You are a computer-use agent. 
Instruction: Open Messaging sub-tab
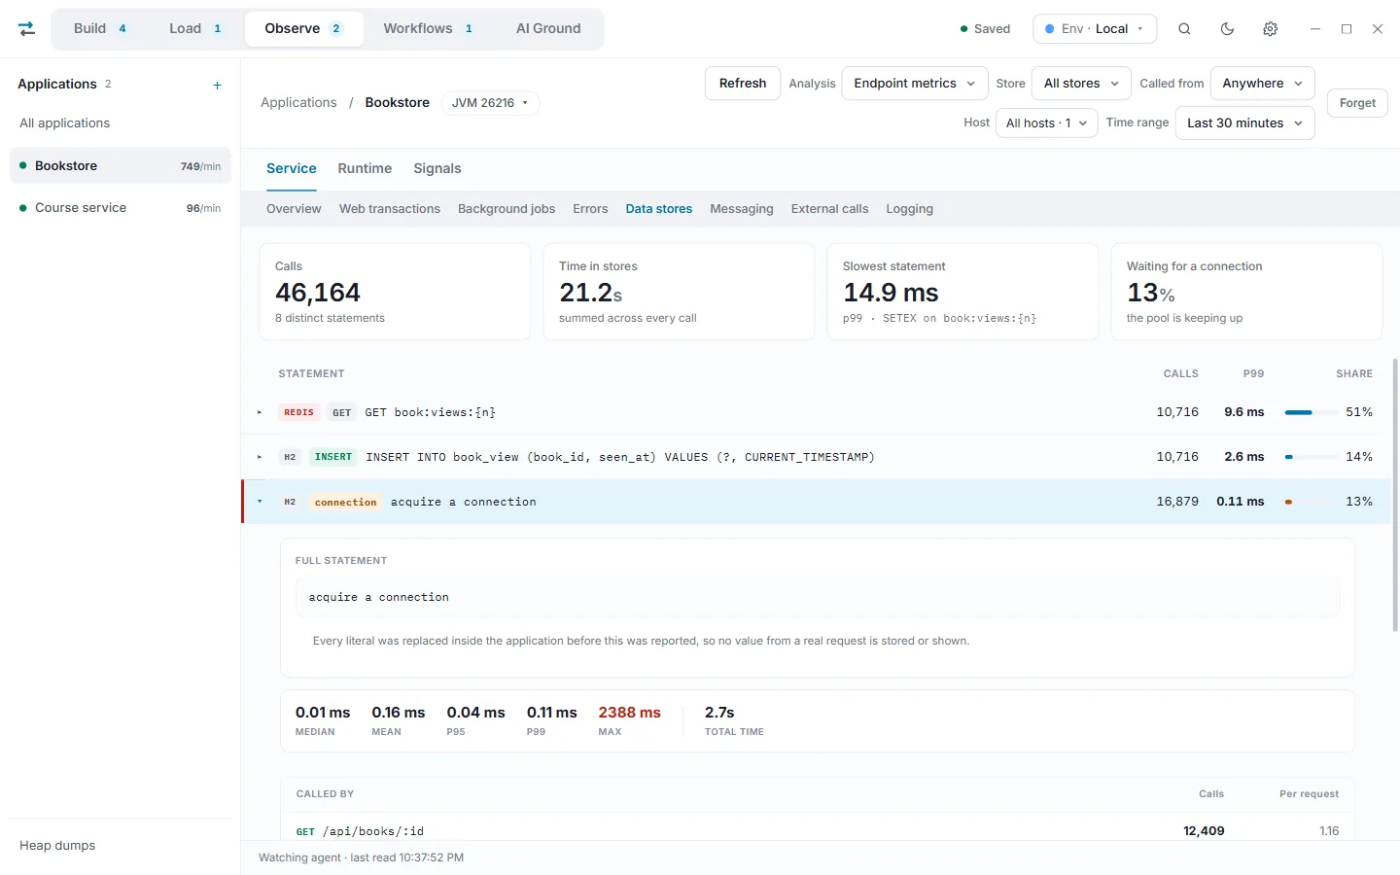[x=742, y=209]
